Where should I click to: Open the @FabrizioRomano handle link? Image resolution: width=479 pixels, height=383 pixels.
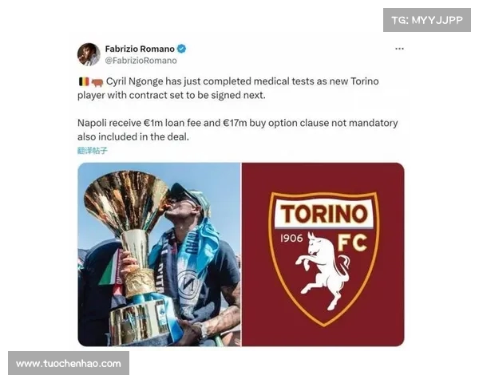(141, 61)
